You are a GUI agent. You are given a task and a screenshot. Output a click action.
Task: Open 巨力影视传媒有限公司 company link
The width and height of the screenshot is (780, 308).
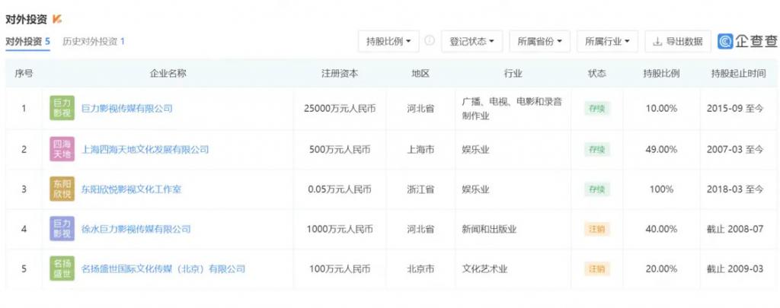pos(126,109)
